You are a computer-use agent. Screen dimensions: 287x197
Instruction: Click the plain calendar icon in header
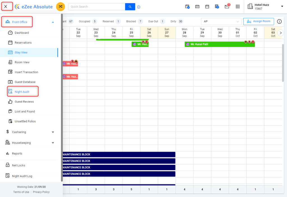pyautogui.click(x=207, y=7)
